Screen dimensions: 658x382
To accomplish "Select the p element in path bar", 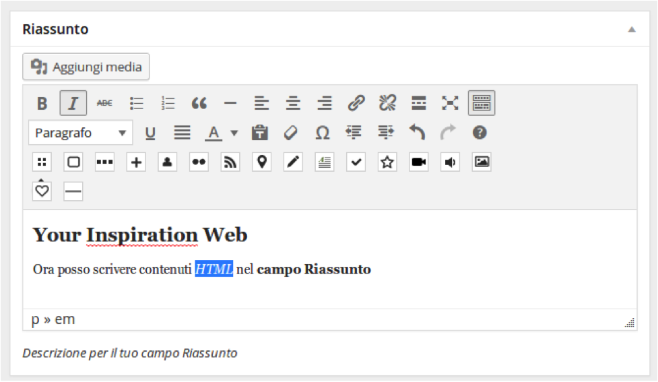I will [35, 320].
